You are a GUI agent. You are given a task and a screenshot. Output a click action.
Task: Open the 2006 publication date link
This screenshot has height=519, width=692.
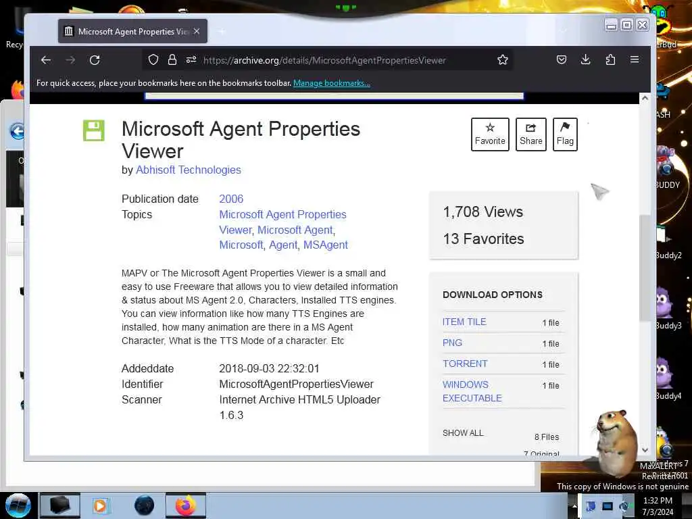(x=231, y=199)
